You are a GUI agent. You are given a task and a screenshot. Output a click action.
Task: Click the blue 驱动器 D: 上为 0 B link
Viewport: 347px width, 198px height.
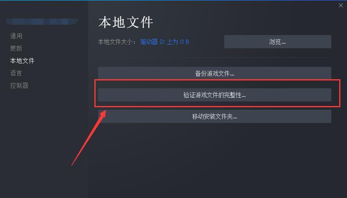coord(165,42)
